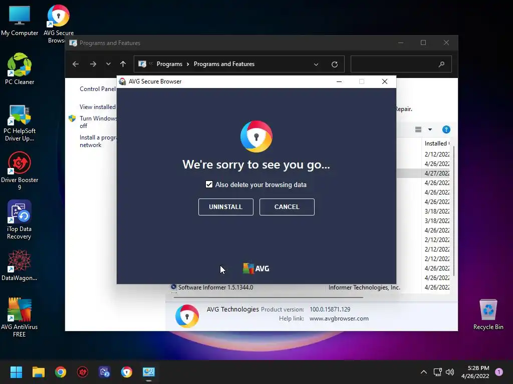Sort by Installed On column header
Viewport: 513px width, 384px height.
pyautogui.click(x=437, y=143)
